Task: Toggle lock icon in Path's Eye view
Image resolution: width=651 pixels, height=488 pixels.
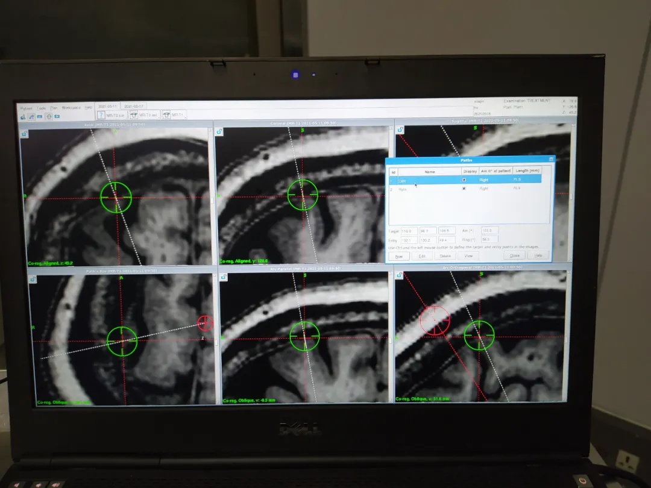Action: 33,280
